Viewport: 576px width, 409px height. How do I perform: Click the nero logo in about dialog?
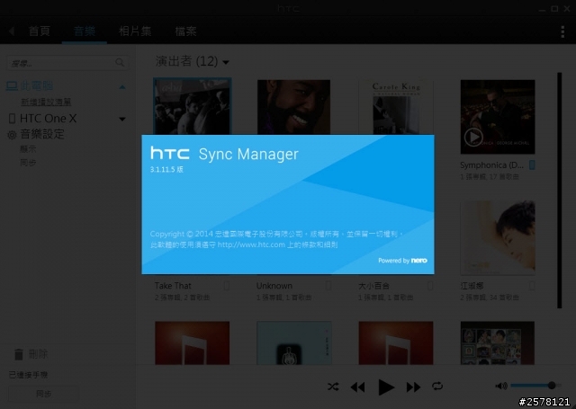(x=419, y=261)
